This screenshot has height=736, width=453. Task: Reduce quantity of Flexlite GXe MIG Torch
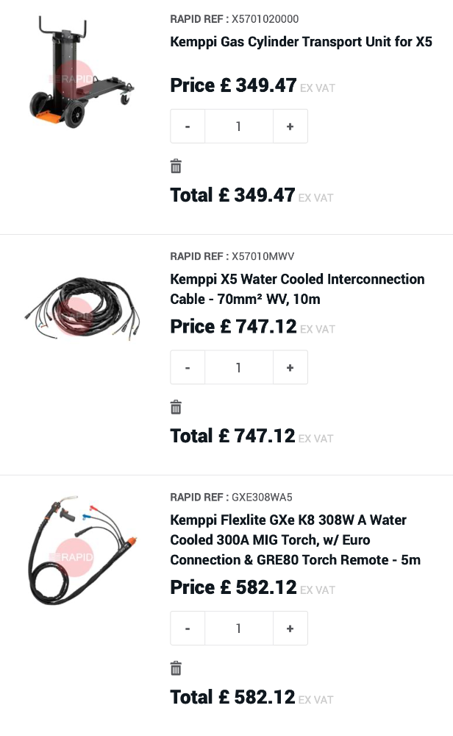click(x=188, y=629)
